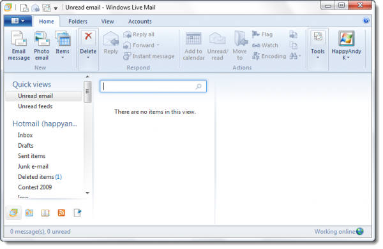Click the Copy to folder icon

(294, 34)
